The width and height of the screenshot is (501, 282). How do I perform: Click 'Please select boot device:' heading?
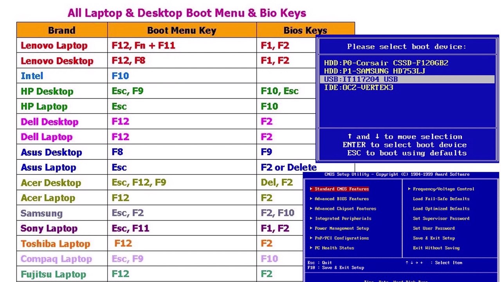[406, 47]
